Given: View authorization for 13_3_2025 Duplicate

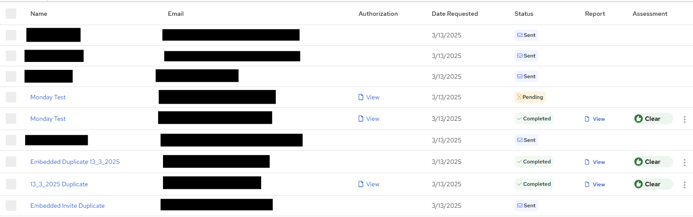Looking at the screenshot, I should click(x=369, y=184).
